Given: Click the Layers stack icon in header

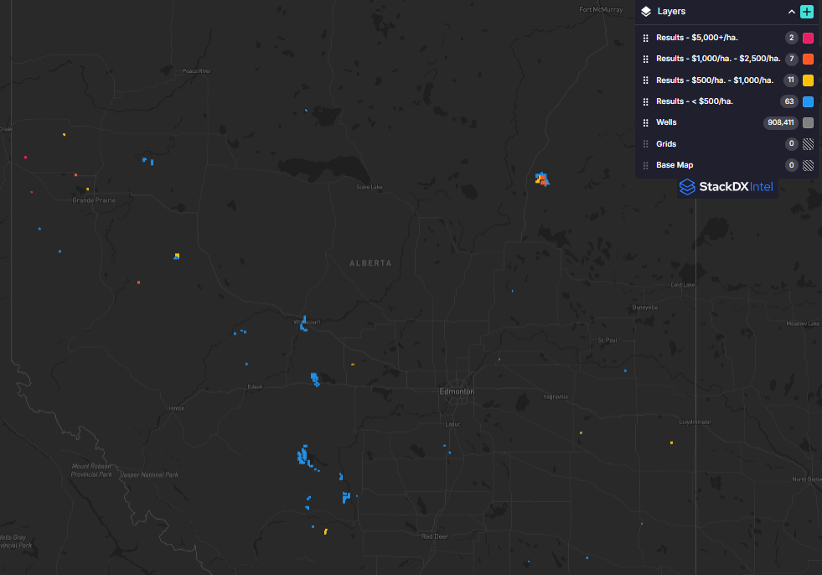Looking at the screenshot, I should (646, 12).
